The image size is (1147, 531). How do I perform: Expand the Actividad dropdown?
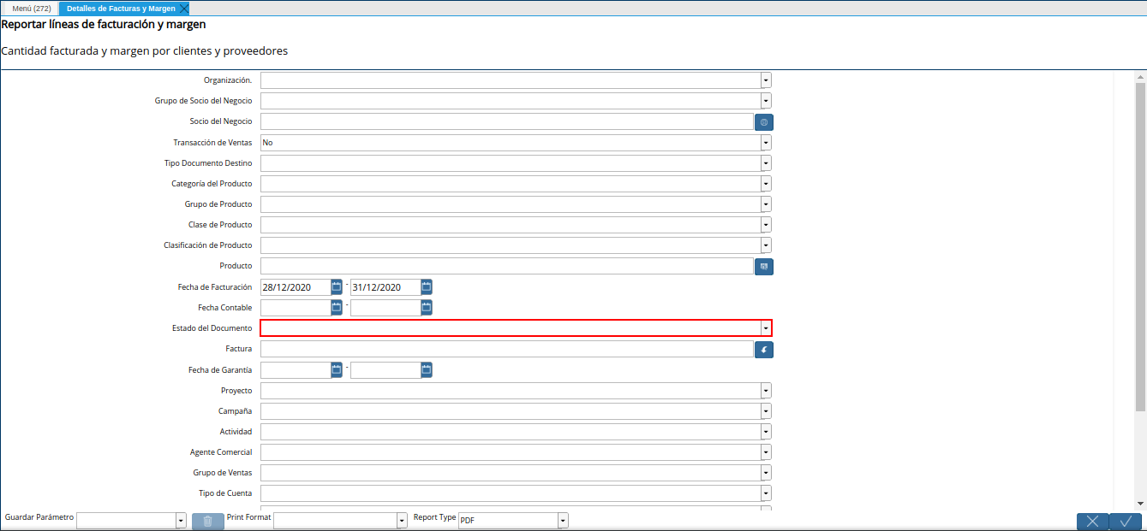(x=766, y=432)
